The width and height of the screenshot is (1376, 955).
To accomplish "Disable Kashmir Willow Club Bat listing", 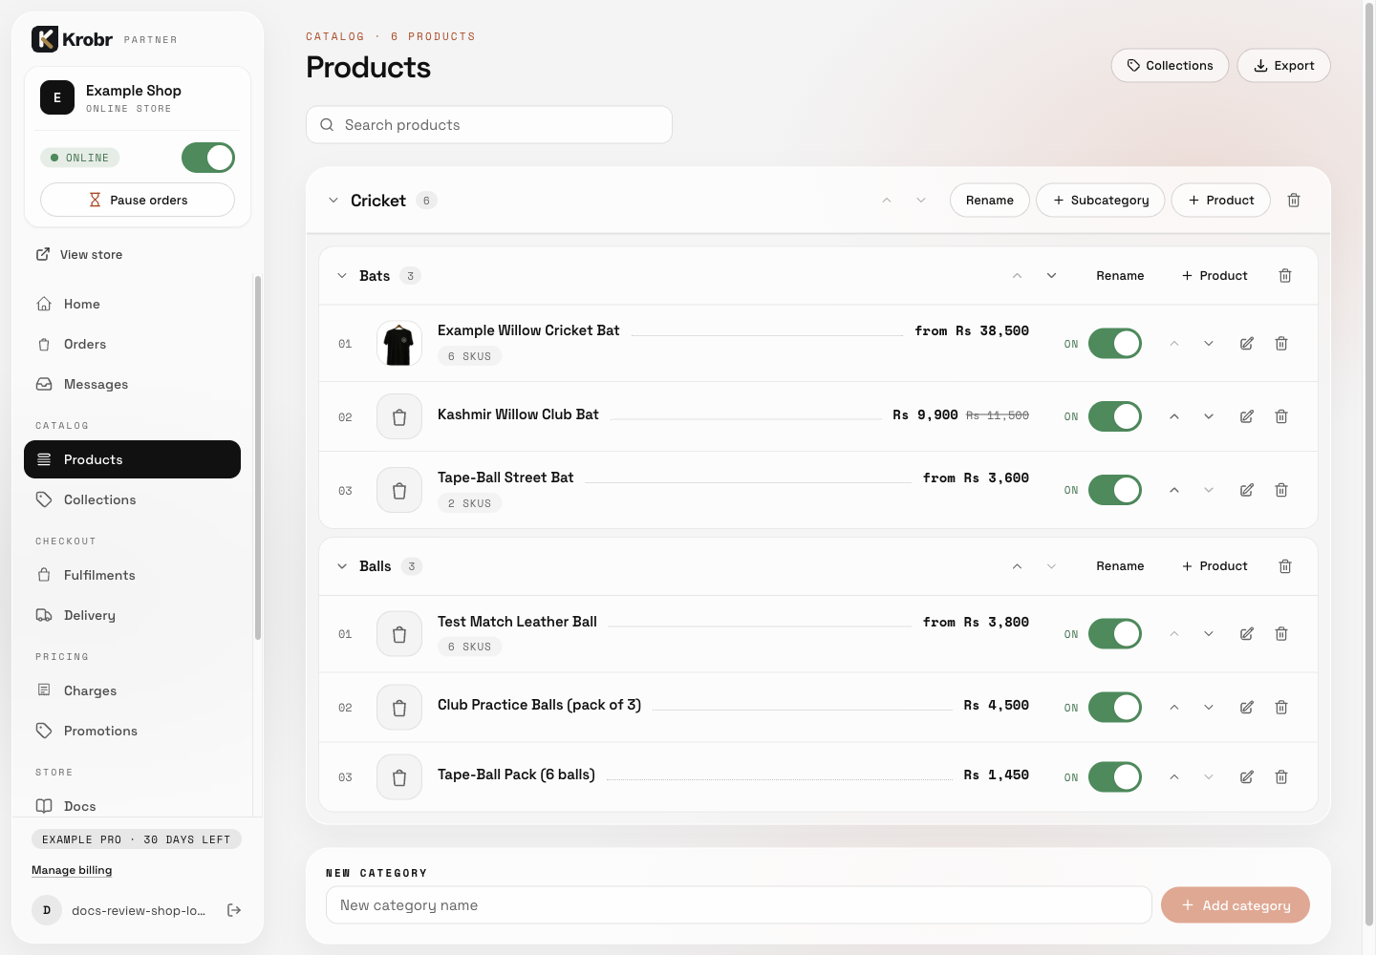I will pos(1115,416).
